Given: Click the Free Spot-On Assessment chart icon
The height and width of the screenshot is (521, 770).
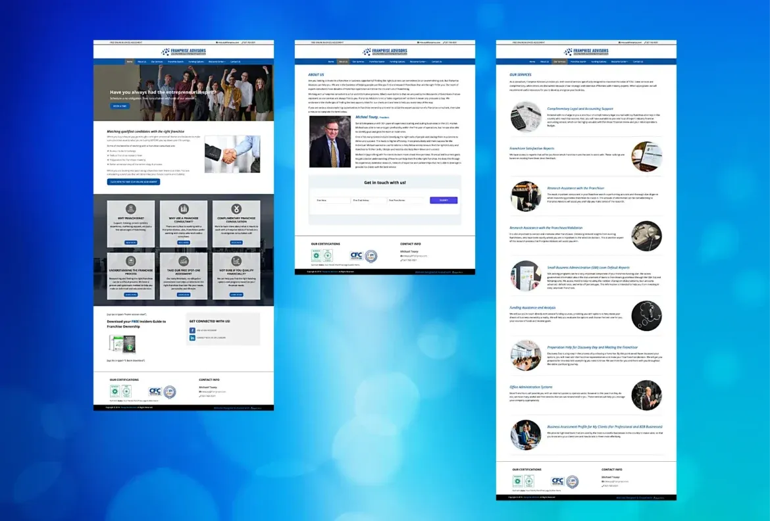Looking at the screenshot, I should [184, 261].
